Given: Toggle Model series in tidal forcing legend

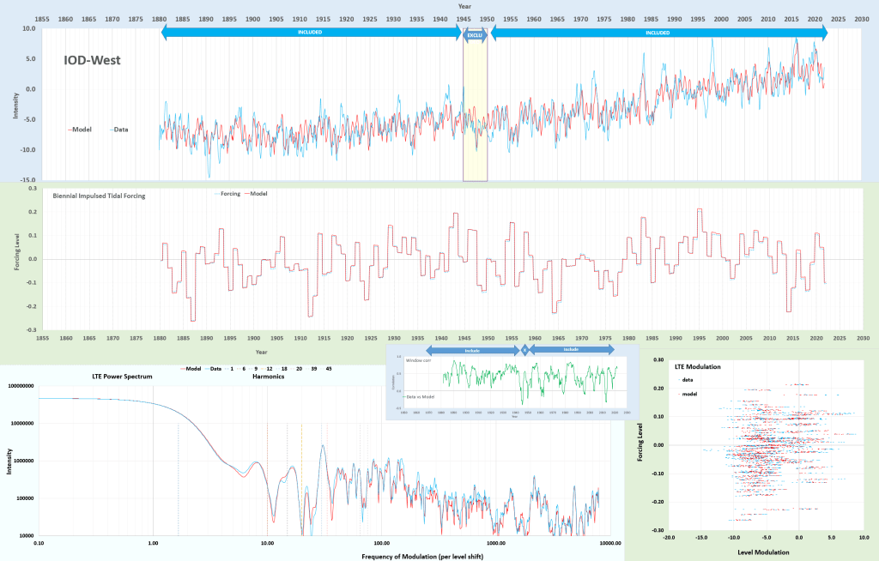Looking at the screenshot, I should coord(258,194).
